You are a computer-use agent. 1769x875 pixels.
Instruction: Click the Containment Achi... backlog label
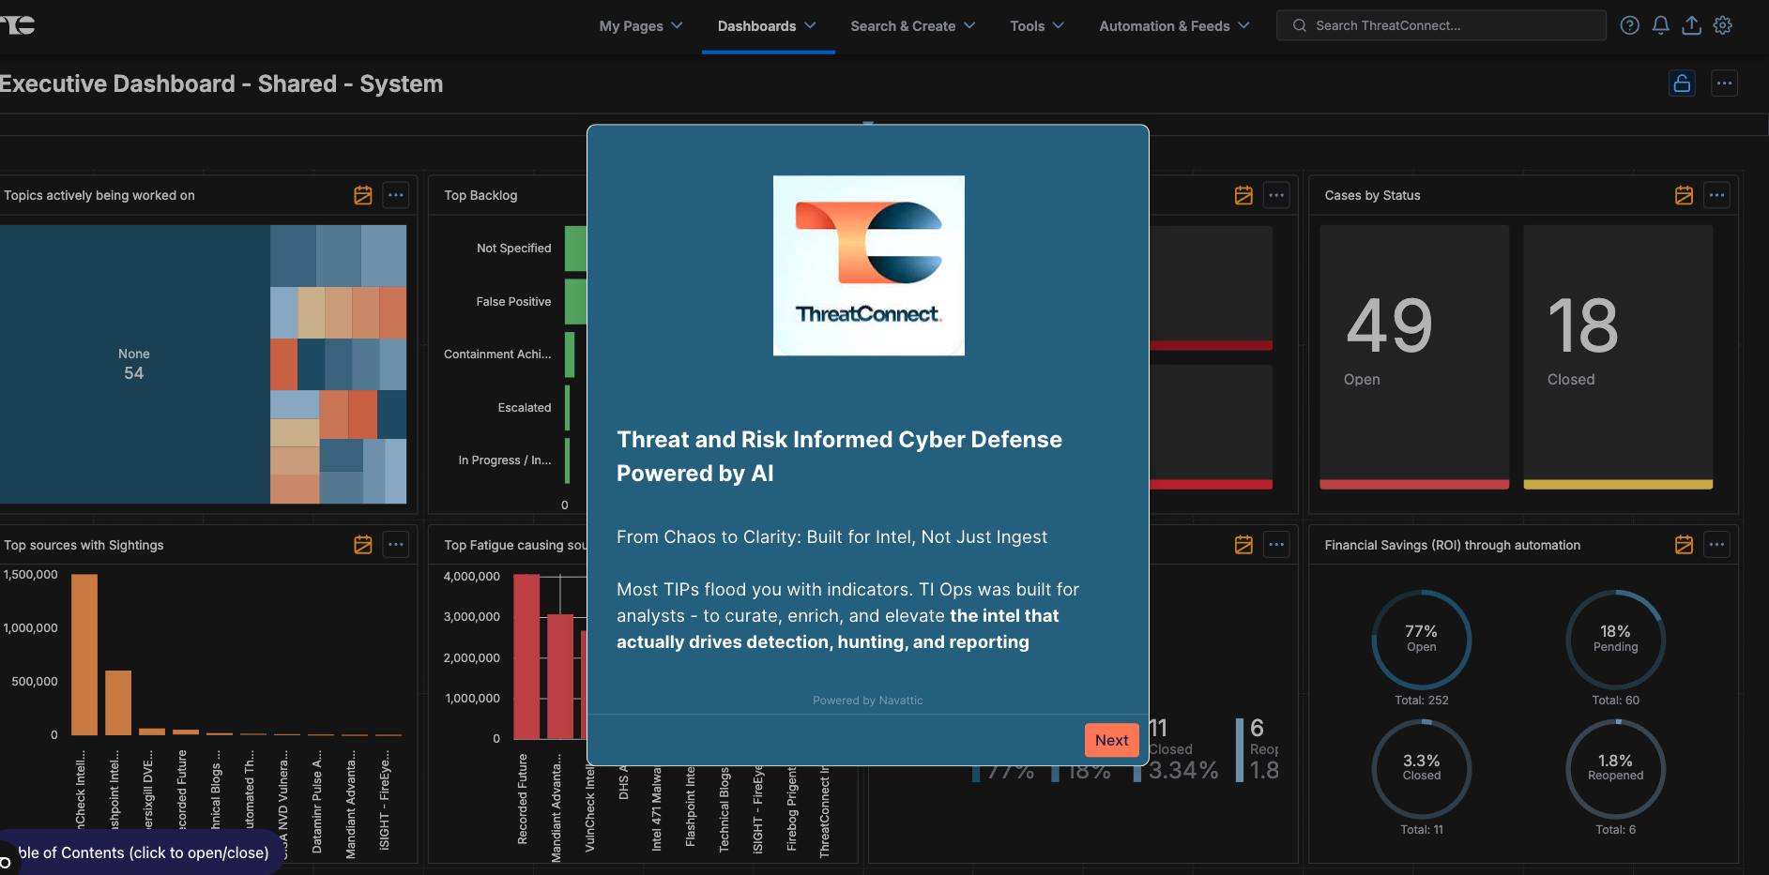[497, 355]
